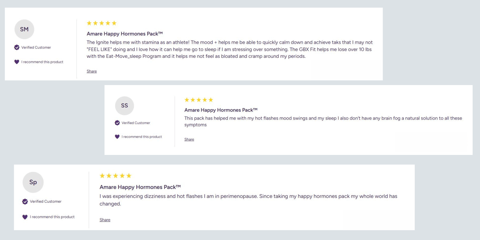Click the heart icon in SS review
480x240 pixels.
[x=117, y=137]
